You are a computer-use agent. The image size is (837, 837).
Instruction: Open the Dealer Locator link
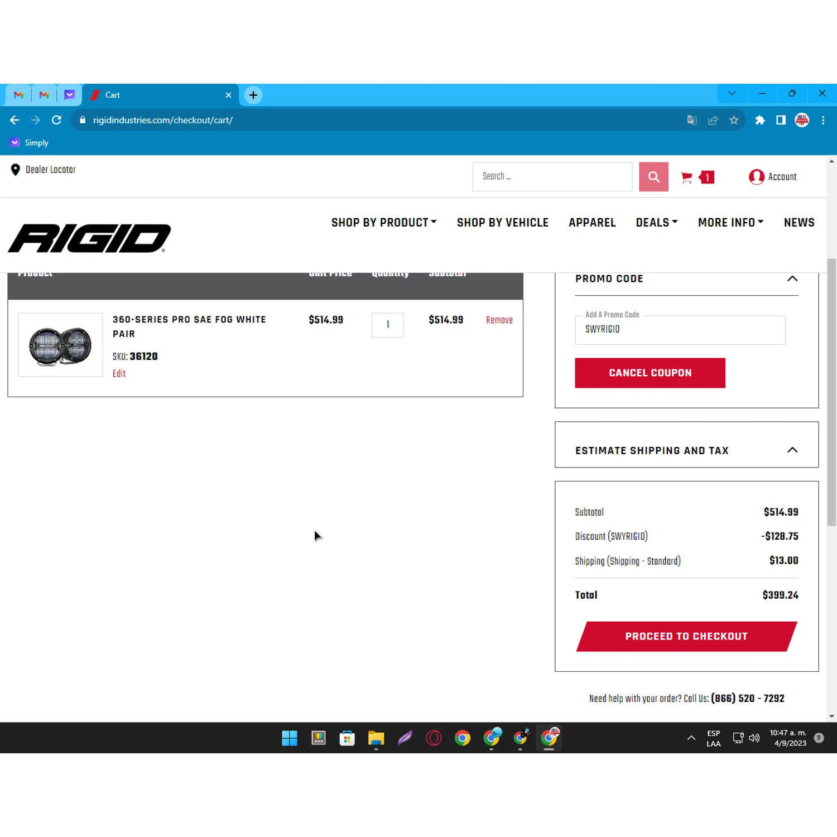43,170
